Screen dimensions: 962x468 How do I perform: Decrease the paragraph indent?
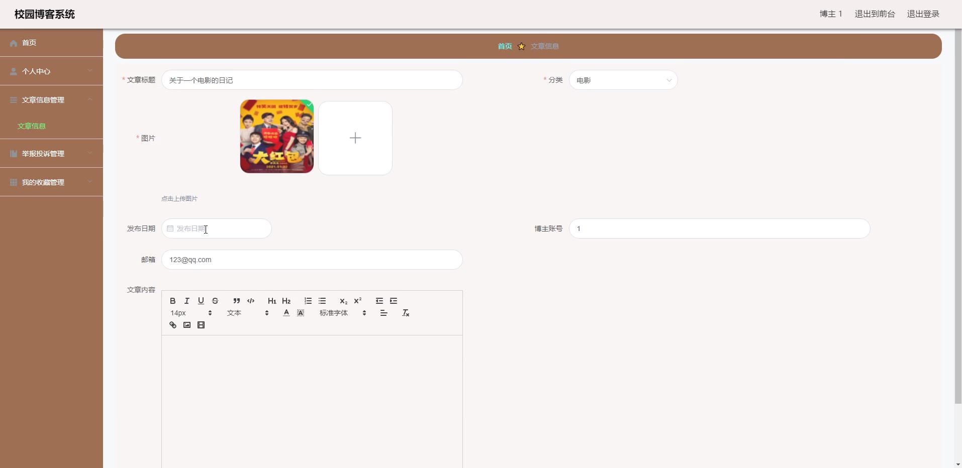[x=379, y=301]
